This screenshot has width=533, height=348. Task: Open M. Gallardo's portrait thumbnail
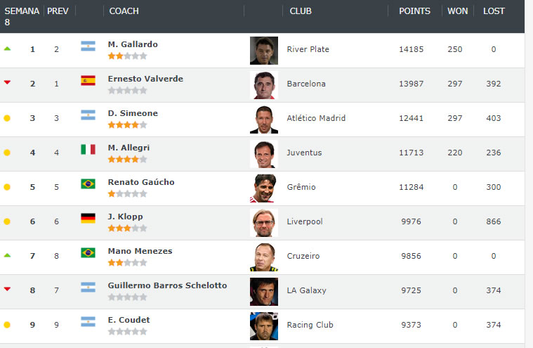pyautogui.click(x=264, y=51)
